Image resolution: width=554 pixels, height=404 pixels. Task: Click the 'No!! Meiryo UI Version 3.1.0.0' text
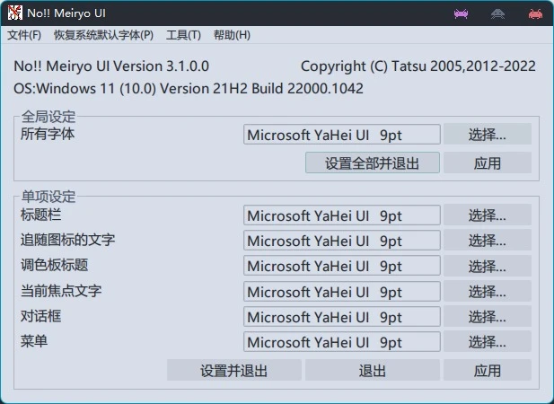tap(111, 66)
